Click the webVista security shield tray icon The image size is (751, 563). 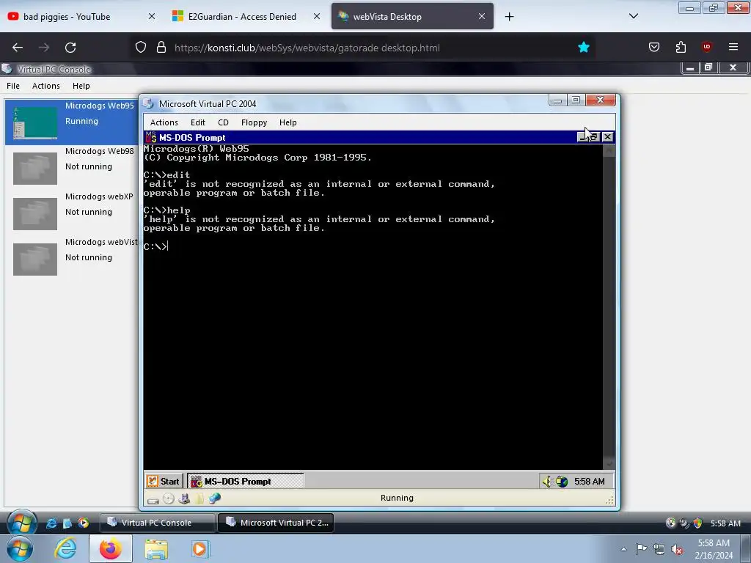coord(698,523)
